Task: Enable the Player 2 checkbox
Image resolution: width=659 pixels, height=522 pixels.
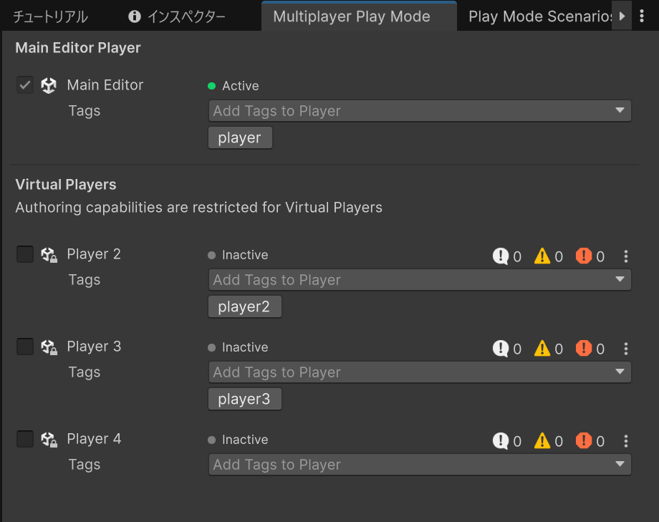Action: (x=25, y=254)
